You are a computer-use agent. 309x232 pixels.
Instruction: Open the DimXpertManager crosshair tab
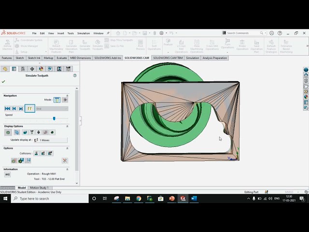(x=32, y=69)
